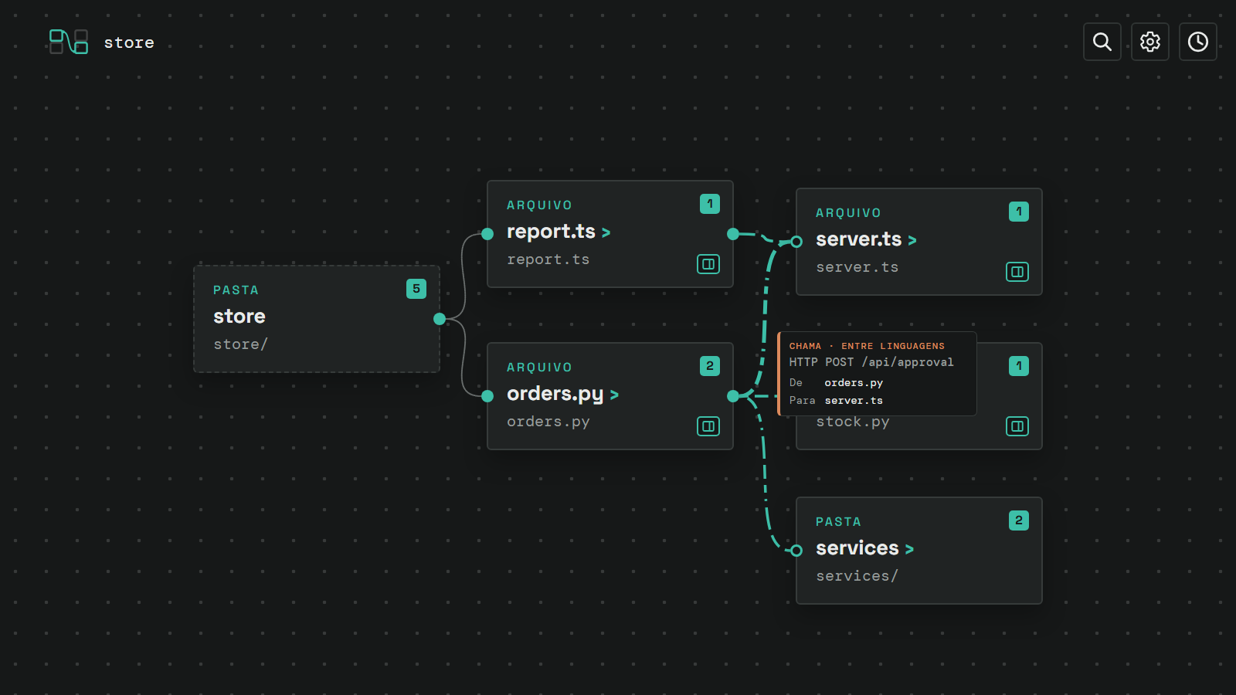Expand the services folder chevron
Image resolution: width=1236 pixels, height=695 pixels.
tap(909, 549)
